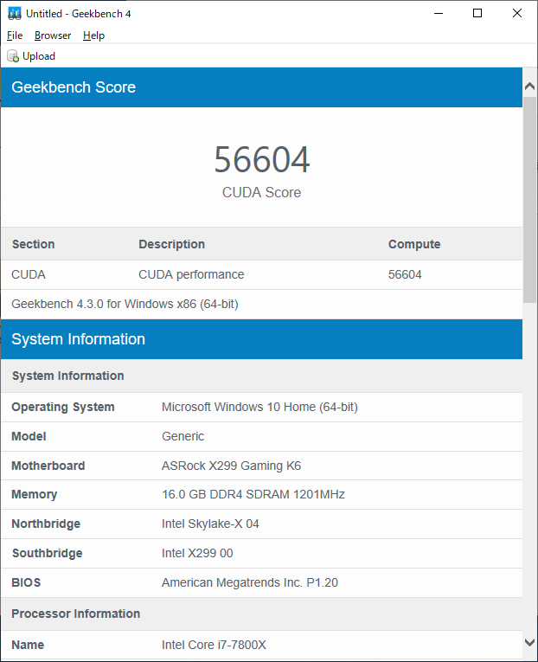Open the Help menu
538x662 pixels.
(x=93, y=35)
